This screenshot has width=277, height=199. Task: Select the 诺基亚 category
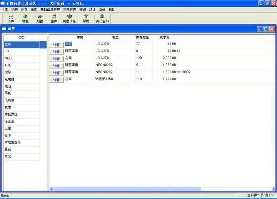point(22,121)
